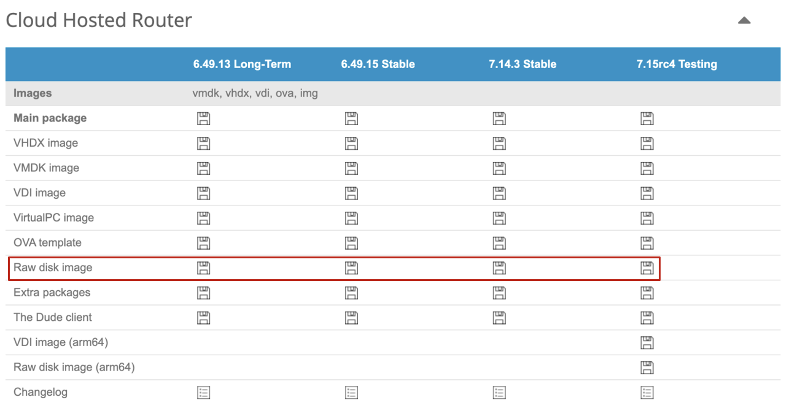Viewport: 792px width, 416px height.
Task: Download the VMDK image for 6.49.15 Stable
Action: pos(351,168)
